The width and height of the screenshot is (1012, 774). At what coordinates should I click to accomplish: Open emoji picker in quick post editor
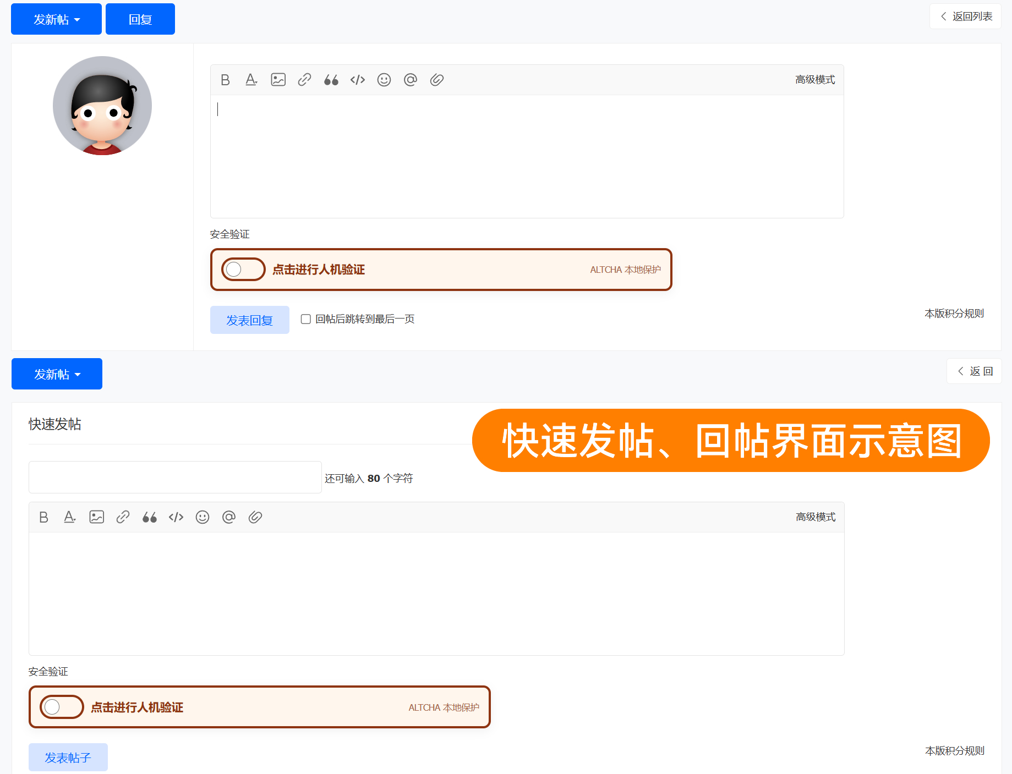click(203, 517)
